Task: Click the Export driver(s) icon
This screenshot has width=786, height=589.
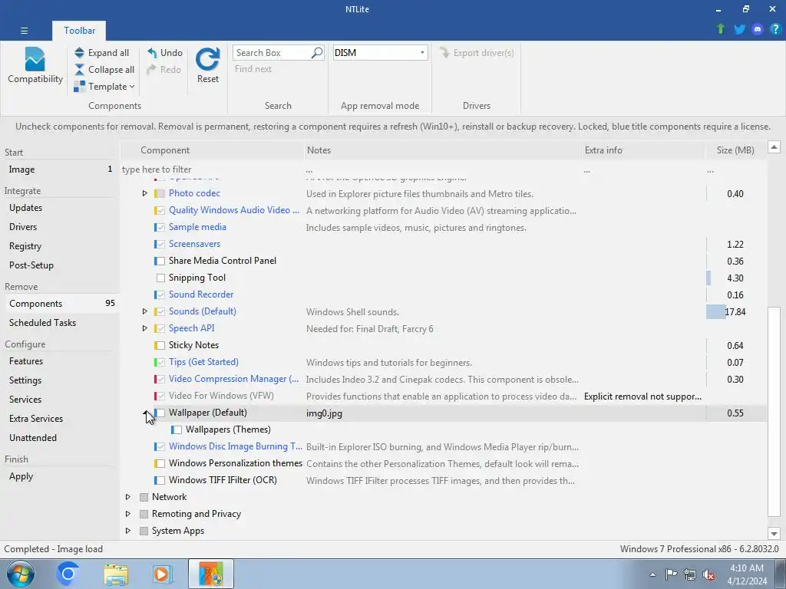Action: (x=444, y=53)
